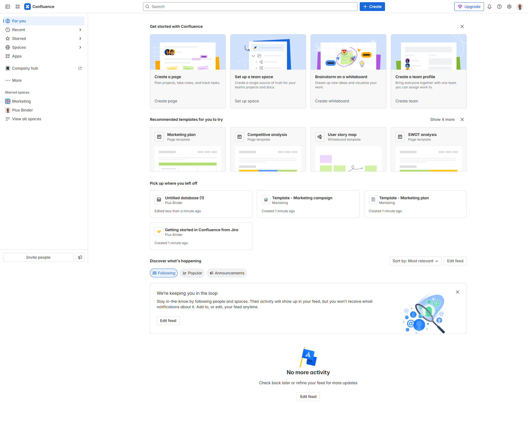Collapse the sidebar with the panel icon
The width and height of the screenshot is (528, 423).
8,7
